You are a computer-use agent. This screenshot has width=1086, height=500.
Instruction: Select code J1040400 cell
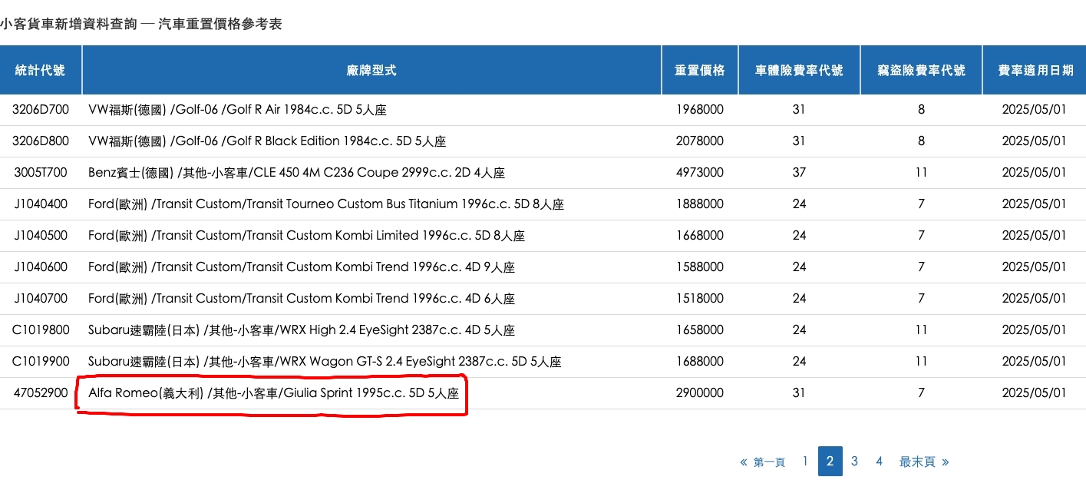click(x=41, y=204)
